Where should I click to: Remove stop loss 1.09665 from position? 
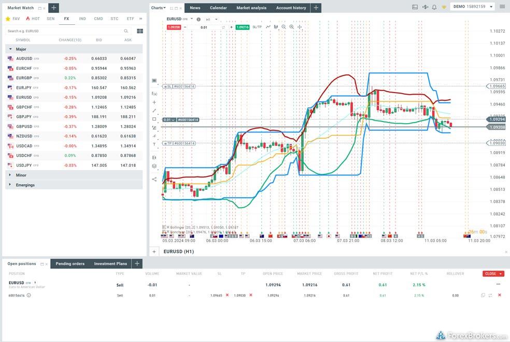[227, 295]
